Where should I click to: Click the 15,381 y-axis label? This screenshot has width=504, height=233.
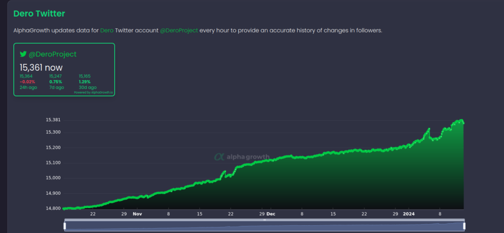coord(53,120)
